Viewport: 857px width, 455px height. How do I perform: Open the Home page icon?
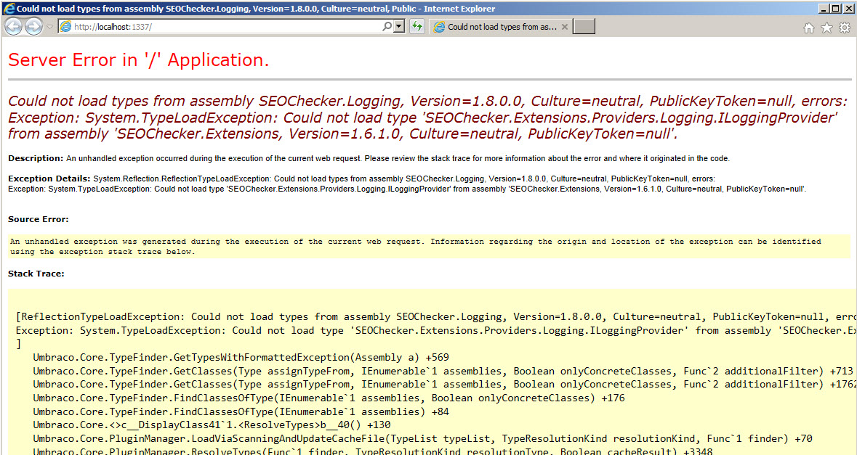[808, 28]
